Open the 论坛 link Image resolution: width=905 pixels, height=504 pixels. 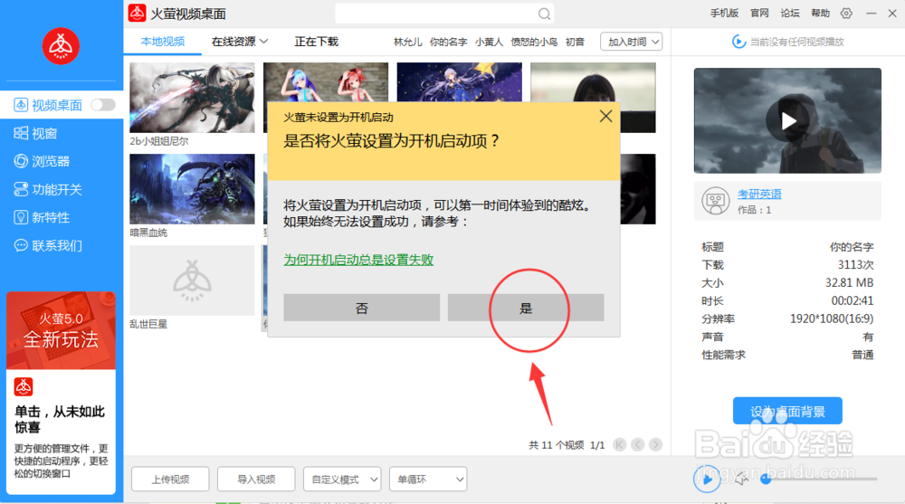[x=790, y=14]
